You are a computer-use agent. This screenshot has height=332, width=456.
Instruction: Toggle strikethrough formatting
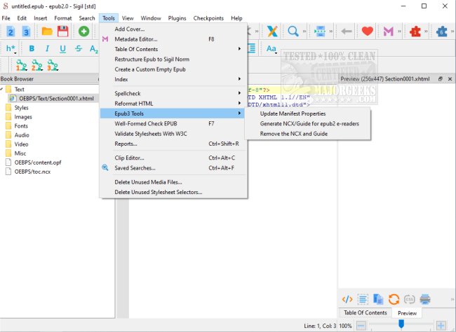[79, 49]
